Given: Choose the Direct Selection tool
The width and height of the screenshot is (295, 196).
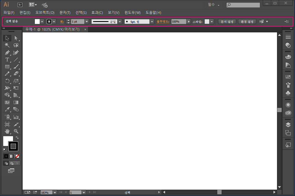Looking at the screenshot, I should [x=16, y=38].
